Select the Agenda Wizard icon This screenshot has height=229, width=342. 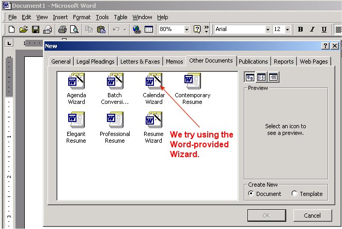click(76, 82)
